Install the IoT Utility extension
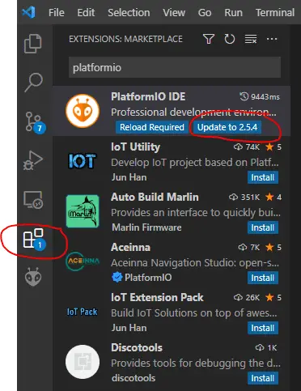 click(x=263, y=177)
